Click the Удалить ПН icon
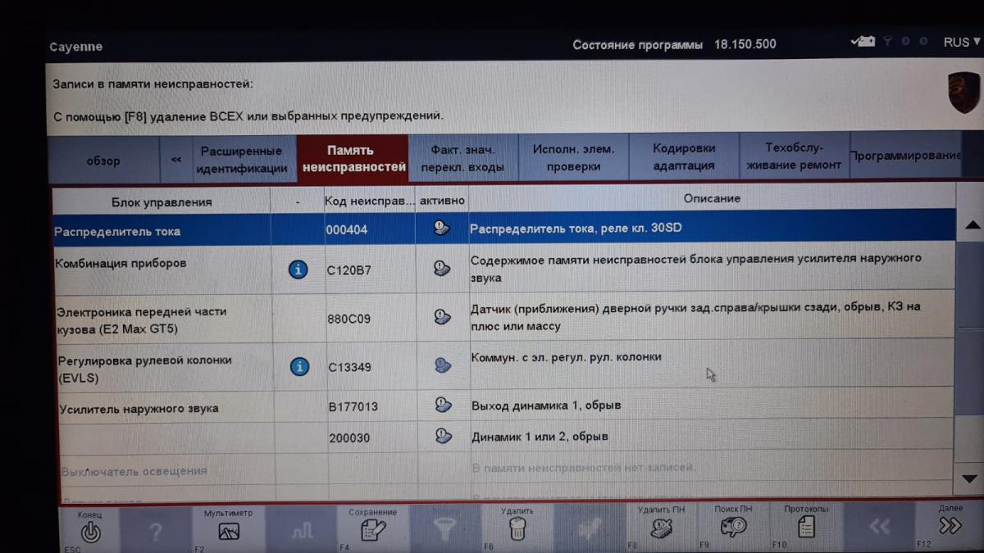This screenshot has width=984, height=553. 661,528
